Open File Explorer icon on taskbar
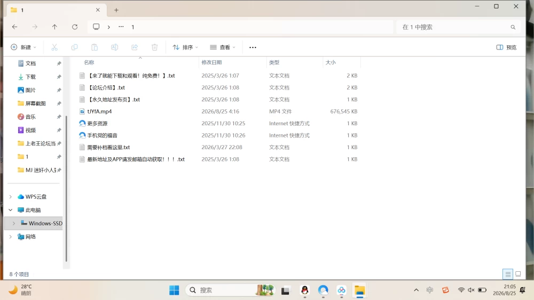 pyautogui.click(x=359, y=290)
